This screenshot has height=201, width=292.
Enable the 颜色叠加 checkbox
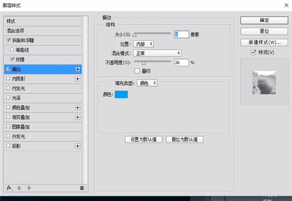click(8, 107)
